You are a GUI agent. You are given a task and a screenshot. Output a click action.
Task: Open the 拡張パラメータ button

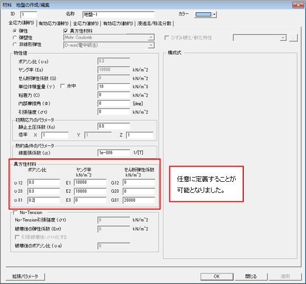click(x=25, y=277)
